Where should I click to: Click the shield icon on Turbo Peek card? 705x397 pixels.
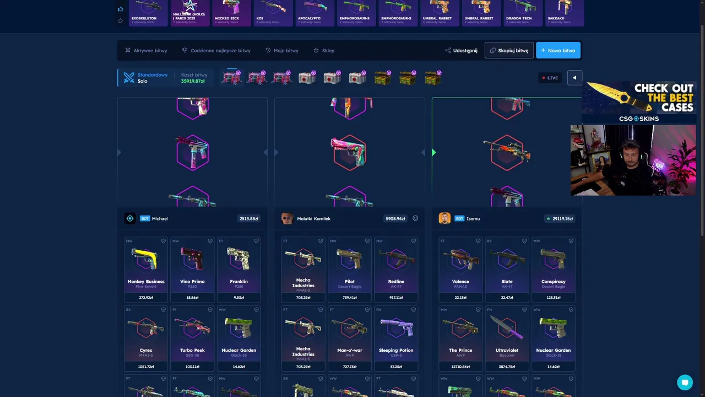coord(210,310)
